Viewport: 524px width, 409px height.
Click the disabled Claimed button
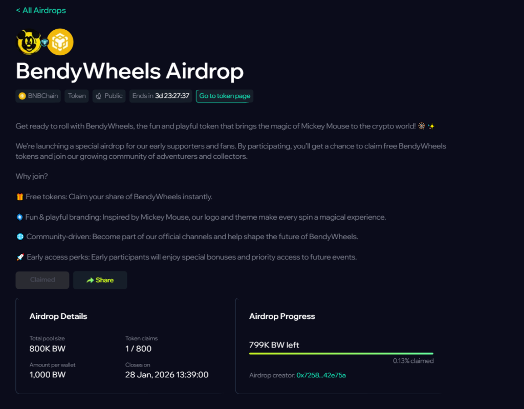pyautogui.click(x=42, y=280)
